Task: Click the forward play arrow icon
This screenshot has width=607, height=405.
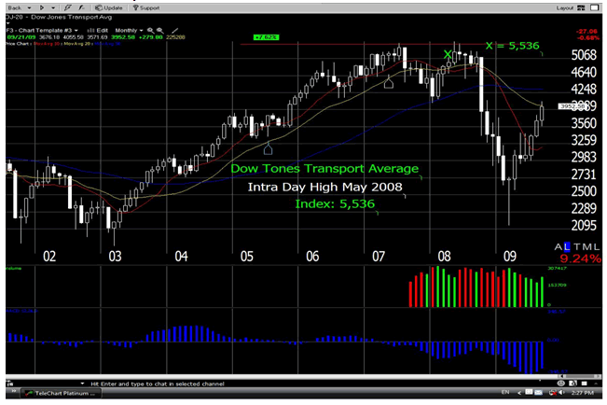Action: pyautogui.click(x=42, y=7)
